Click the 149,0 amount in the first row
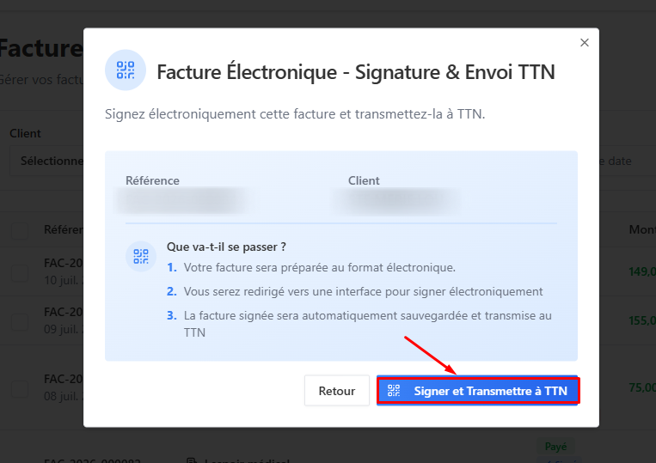This screenshot has height=463, width=656. pyautogui.click(x=642, y=271)
